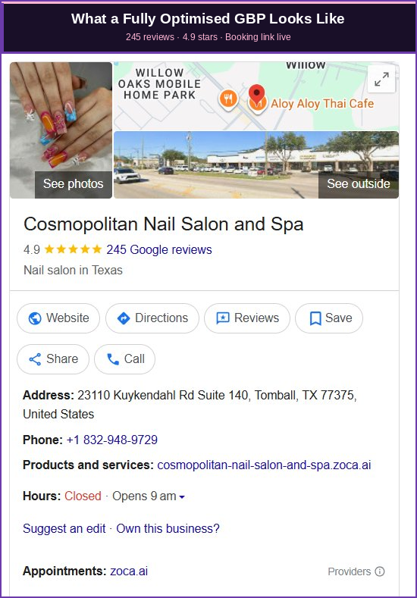Viewport: 417px width, 598px height.
Task: Open the cosmopolitan-nail-salon-and-spa.zoca.ai services link
Action: click(x=264, y=465)
